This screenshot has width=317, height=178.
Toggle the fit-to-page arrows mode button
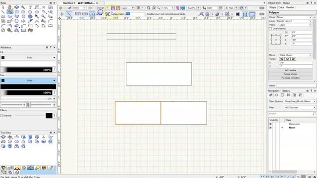(245, 14)
